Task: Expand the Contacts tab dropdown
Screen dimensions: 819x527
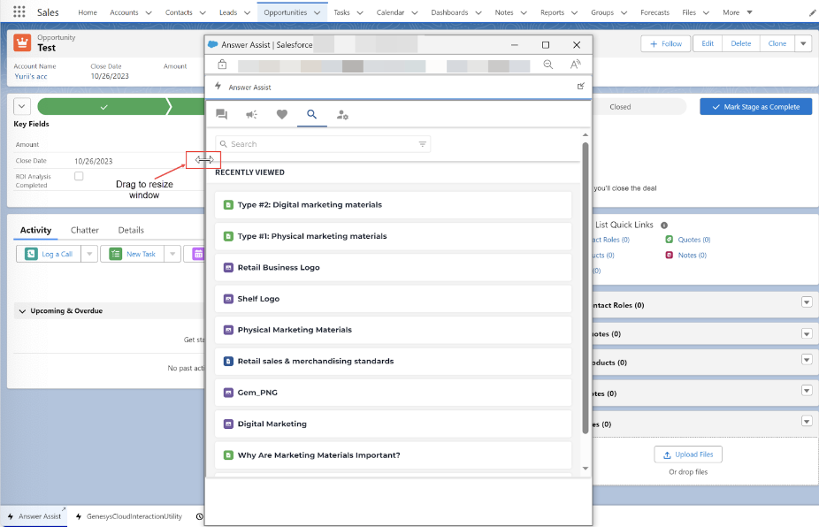Action: tap(203, 12)
